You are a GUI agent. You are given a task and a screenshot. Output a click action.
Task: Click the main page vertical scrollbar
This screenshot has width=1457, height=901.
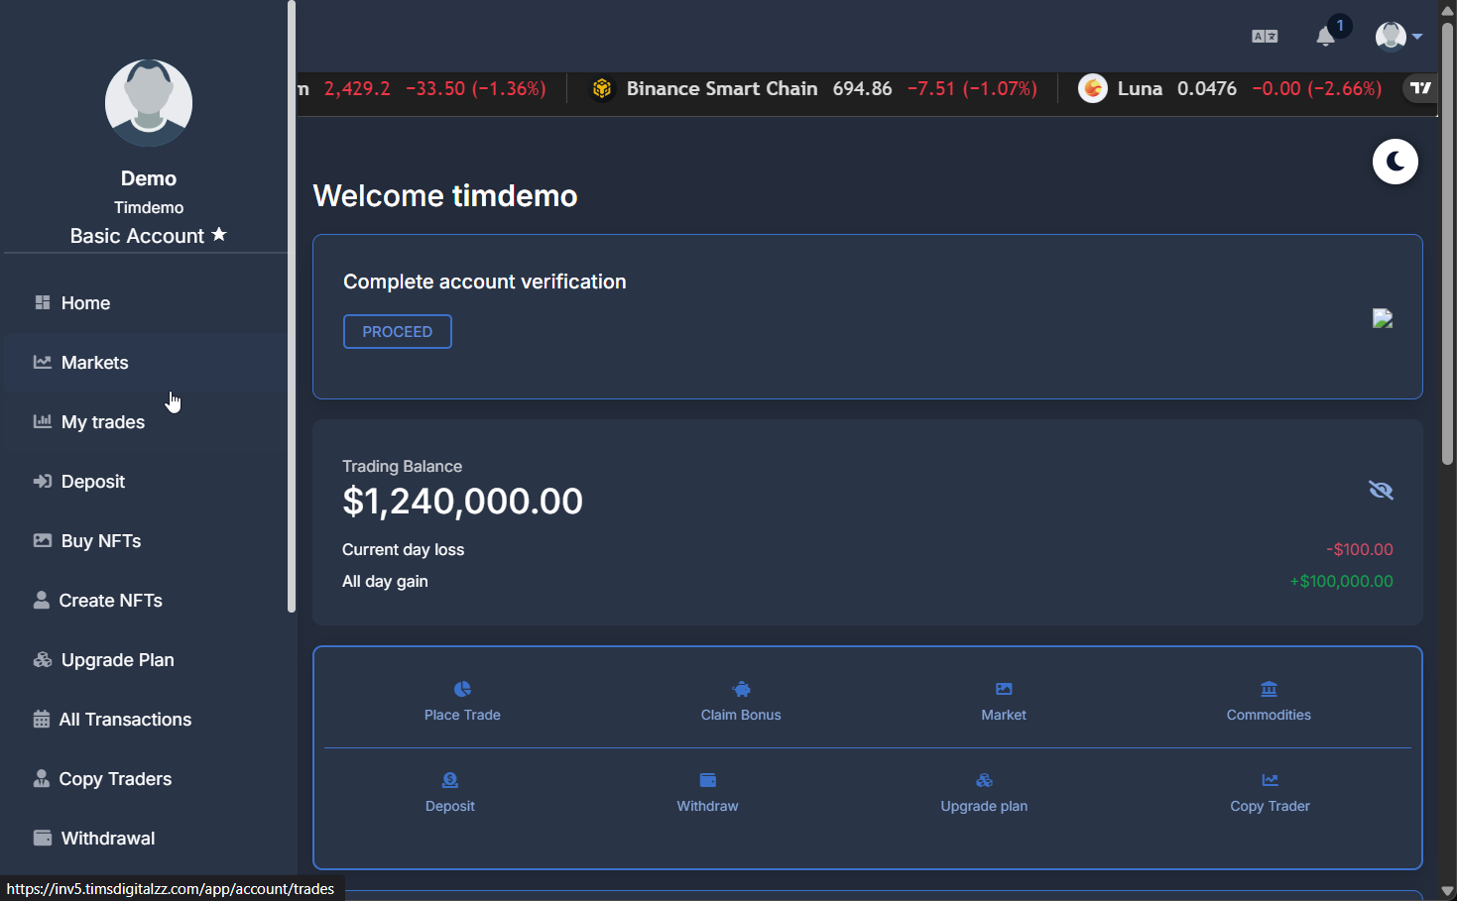tap(1448, 243)
